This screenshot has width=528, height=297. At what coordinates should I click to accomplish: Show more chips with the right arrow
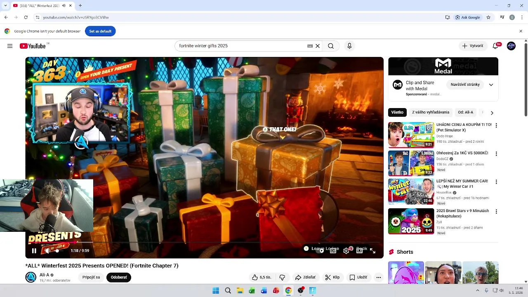(492, 113)
